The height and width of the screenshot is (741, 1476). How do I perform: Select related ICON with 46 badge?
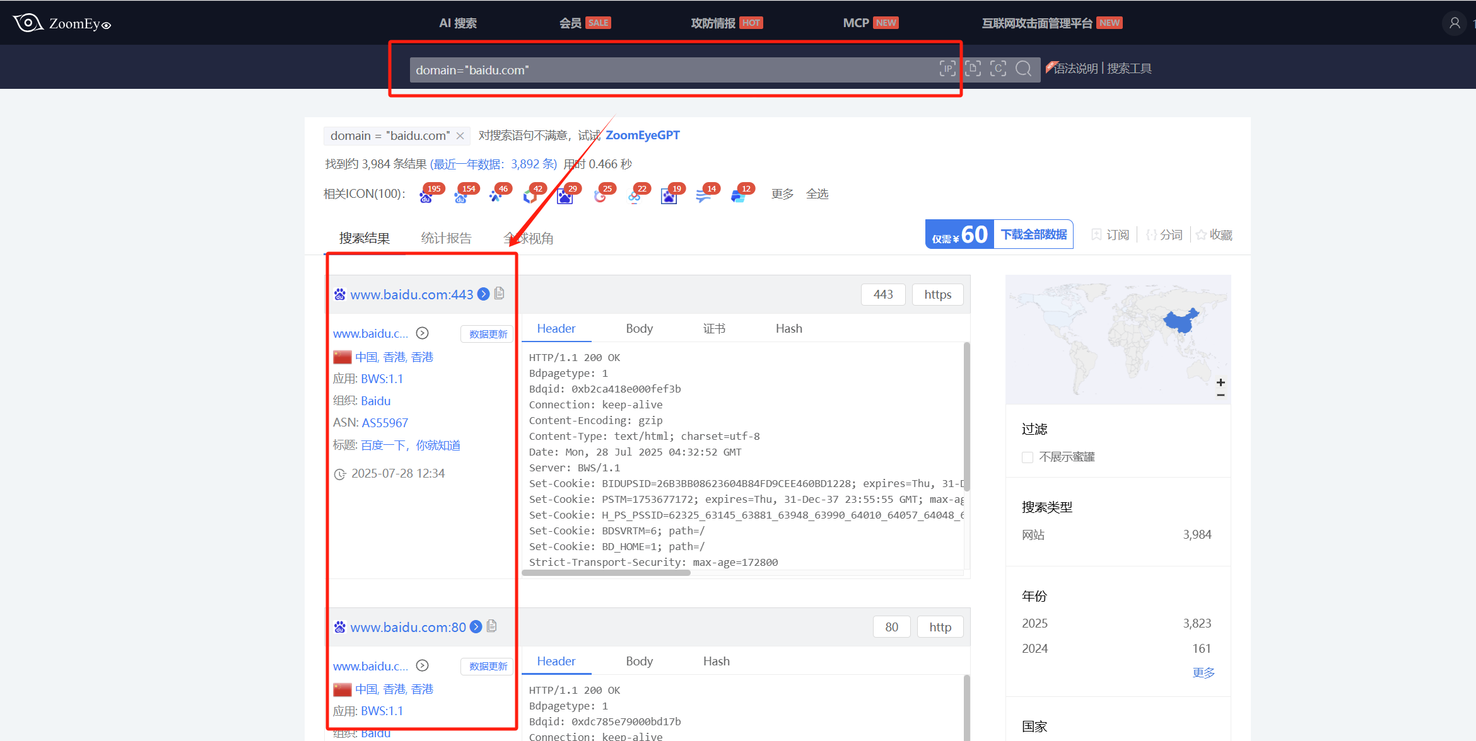pyautogui.click(x=496, y=197)
